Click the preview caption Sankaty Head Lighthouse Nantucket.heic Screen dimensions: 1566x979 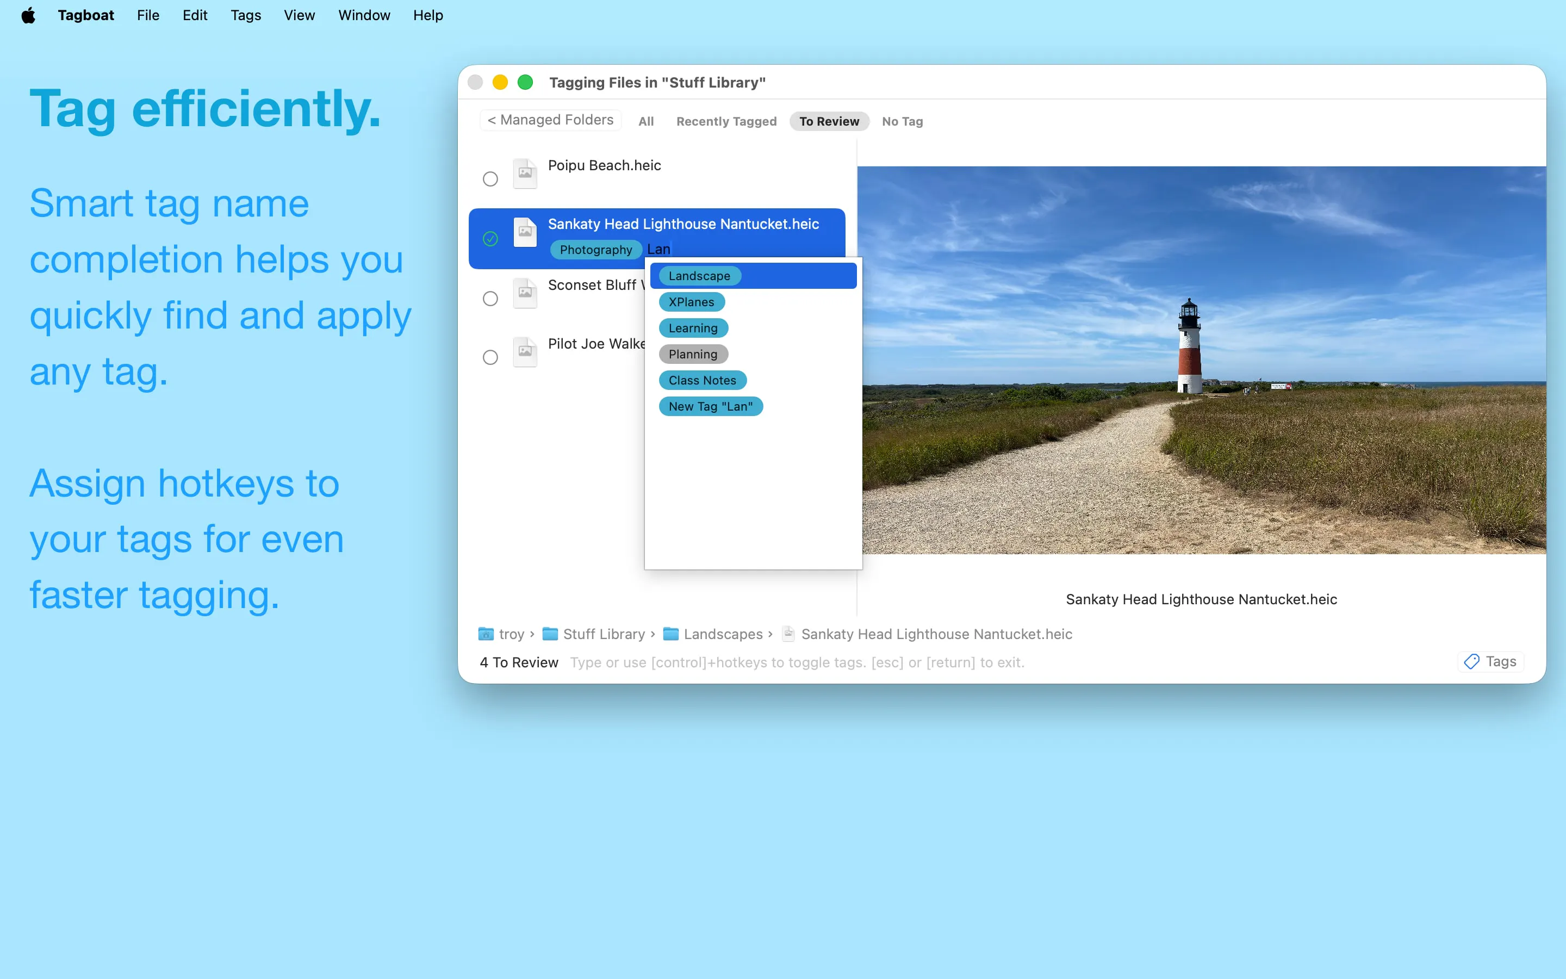click(1201, 599)
